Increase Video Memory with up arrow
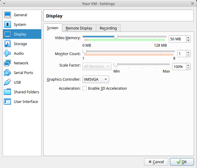Screen dimensions: 197x168 [188, 37]
